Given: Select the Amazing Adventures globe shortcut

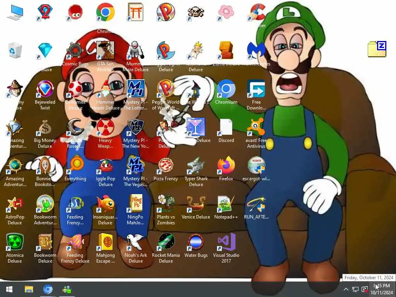Looking at the screenshot, I should click(15, 166).
